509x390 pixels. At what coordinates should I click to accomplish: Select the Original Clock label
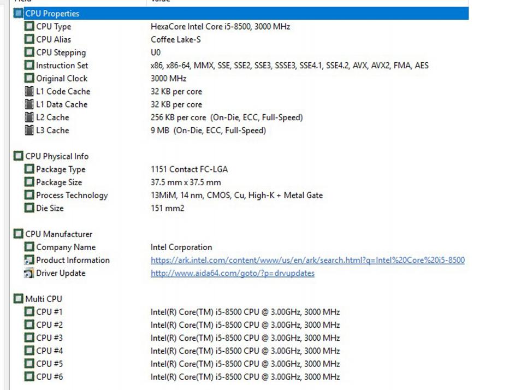[x=62, y=78]
